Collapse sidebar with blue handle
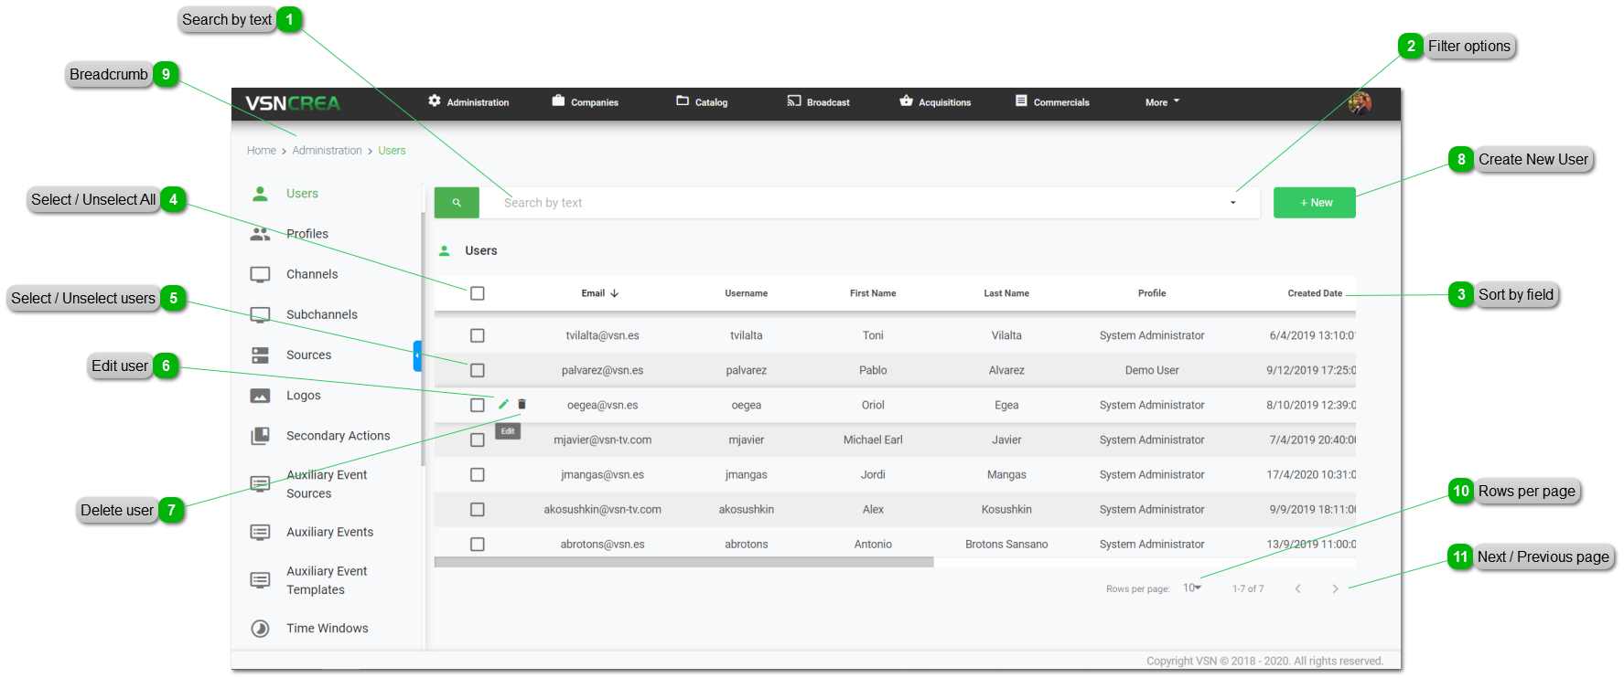 tap(417, 355)
